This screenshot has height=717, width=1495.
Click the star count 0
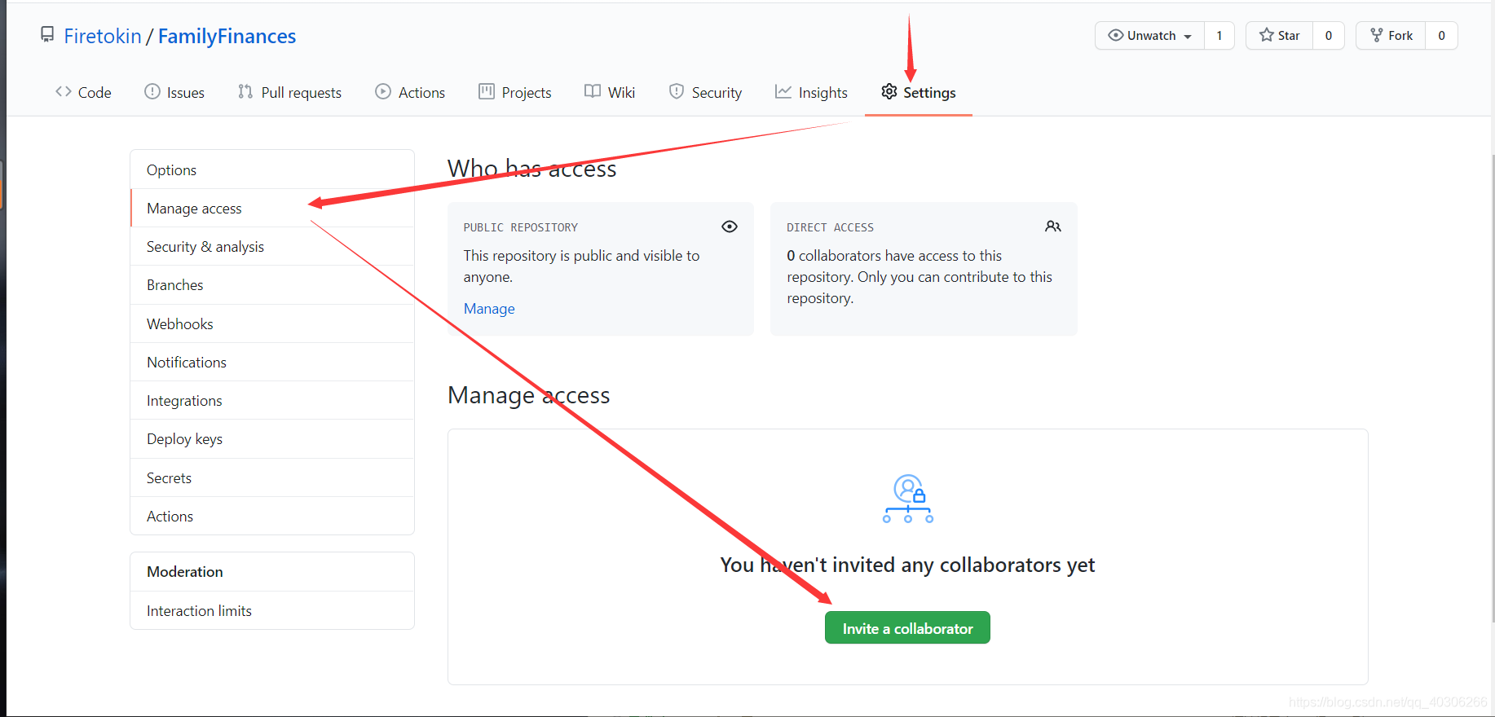(1329, 35)
